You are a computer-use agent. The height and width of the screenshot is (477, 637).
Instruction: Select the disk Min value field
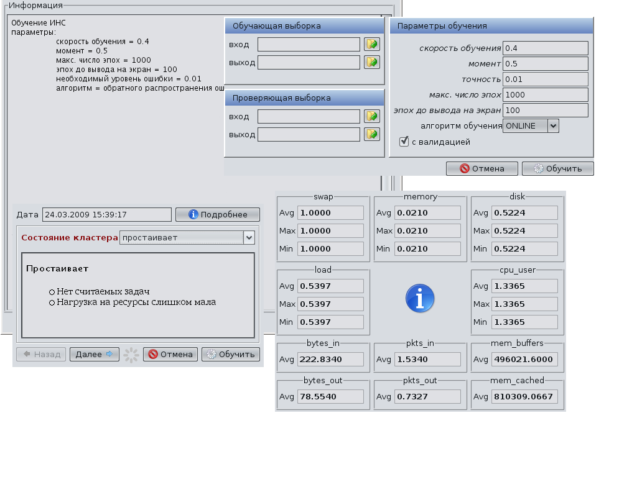pos(524,248)
